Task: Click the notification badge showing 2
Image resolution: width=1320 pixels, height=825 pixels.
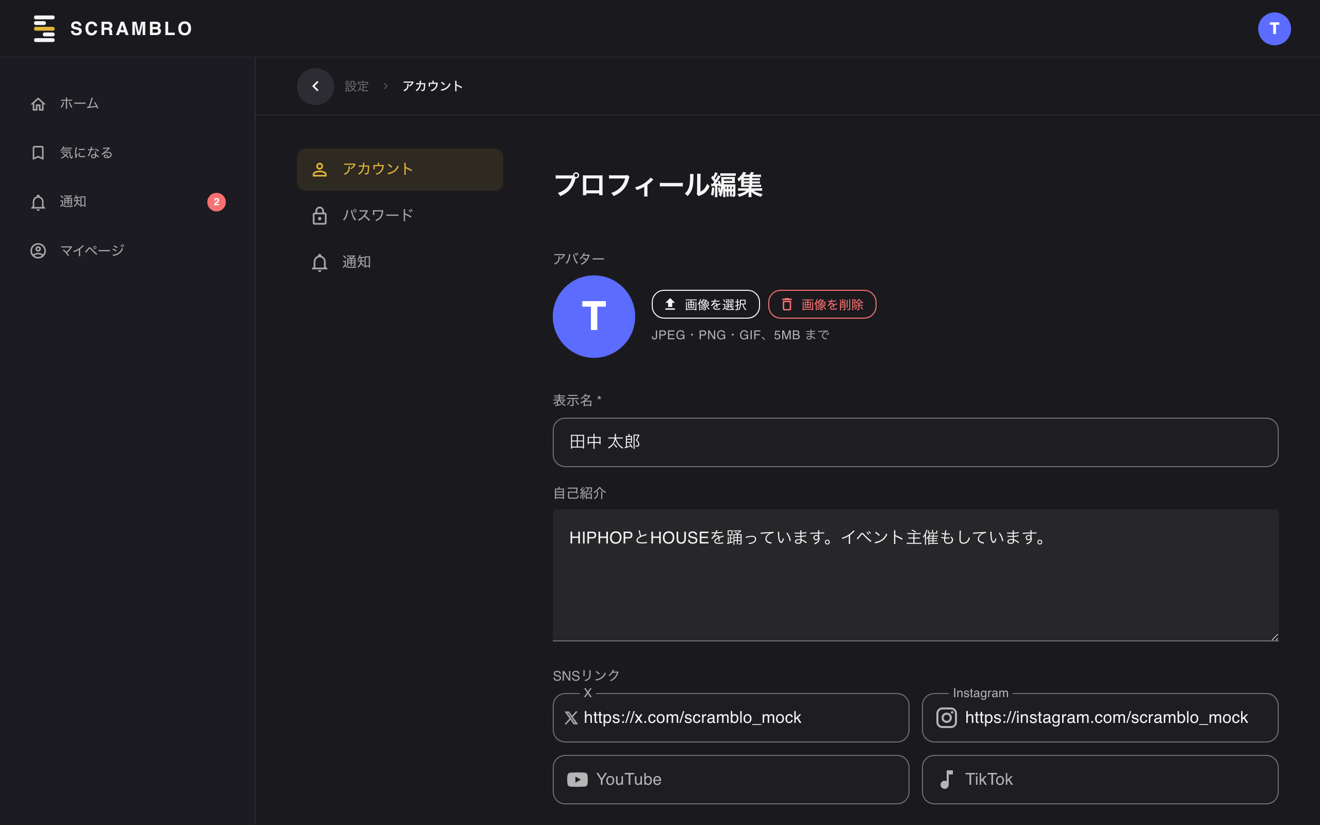Action: pos(217,202)
